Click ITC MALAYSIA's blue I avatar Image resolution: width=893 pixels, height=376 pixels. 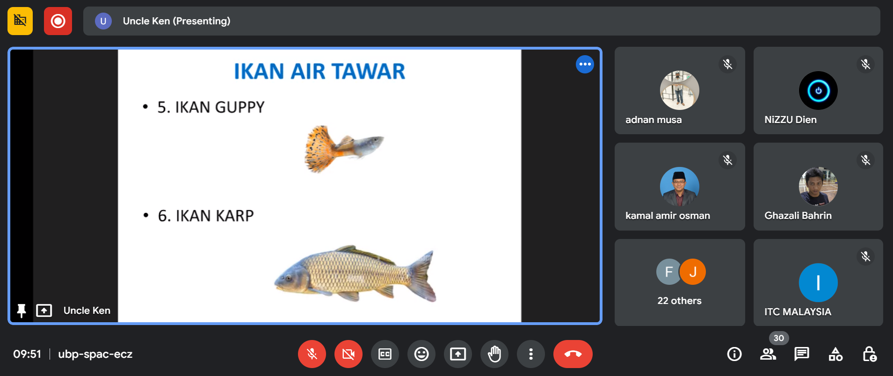tap(818, 282)
